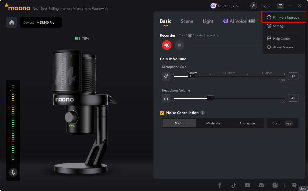308x191 pixels.
Task: Click the Maono logo at top left
Action: click(x=17, y=7)
